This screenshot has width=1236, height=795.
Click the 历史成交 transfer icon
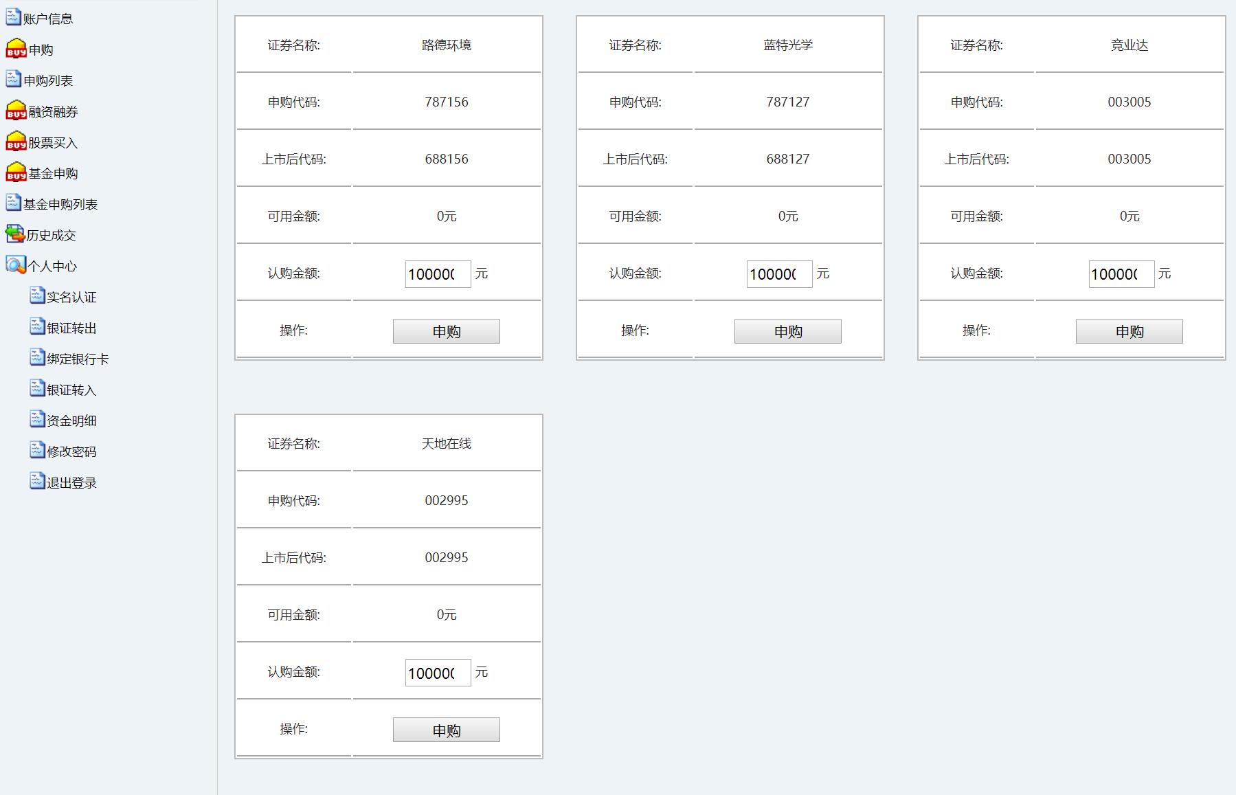pyautogui.click(x=14, y=234)
